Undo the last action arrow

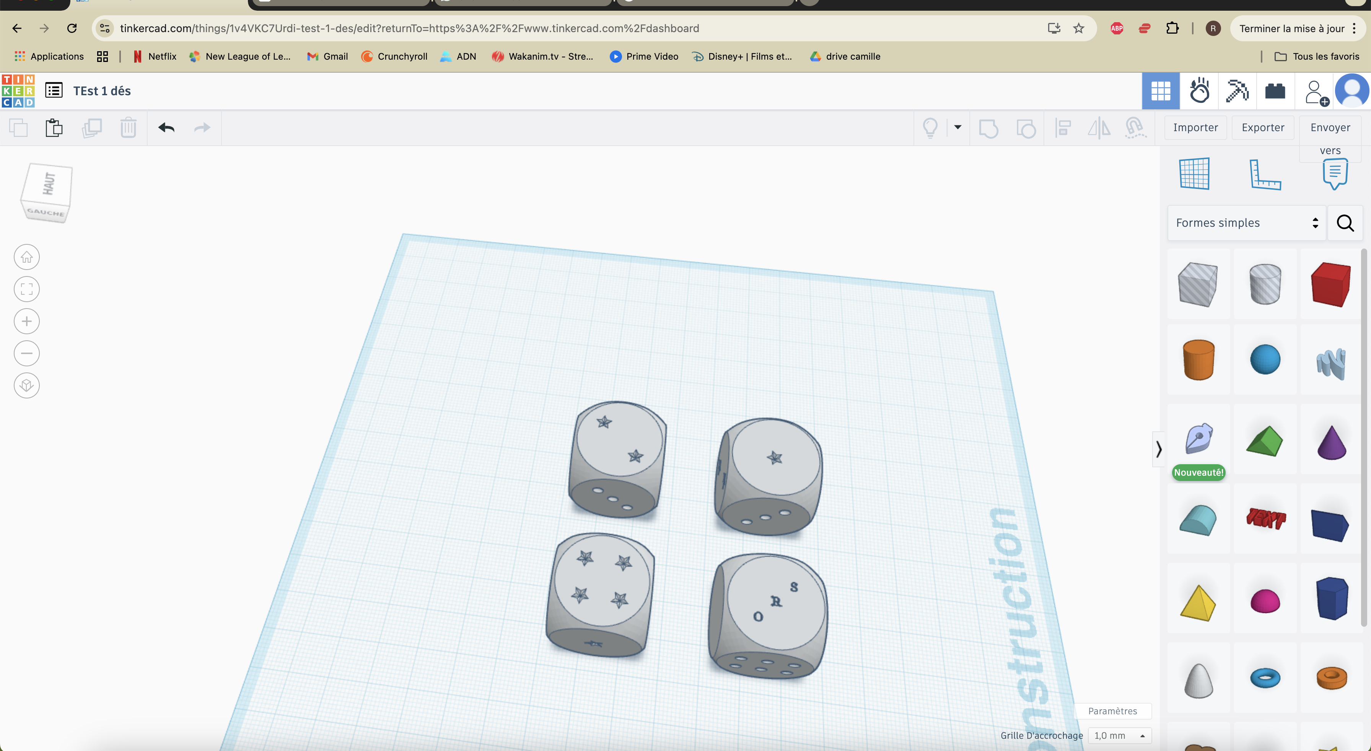pyautogui.click(x=166, y=128)
